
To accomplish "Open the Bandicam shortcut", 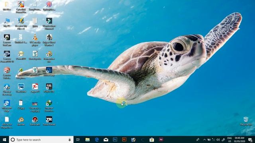I will tap(35, 121).
